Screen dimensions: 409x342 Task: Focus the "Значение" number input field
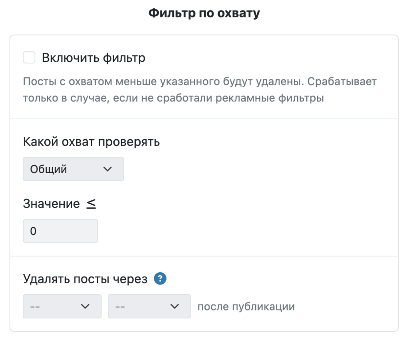(60, 231)
